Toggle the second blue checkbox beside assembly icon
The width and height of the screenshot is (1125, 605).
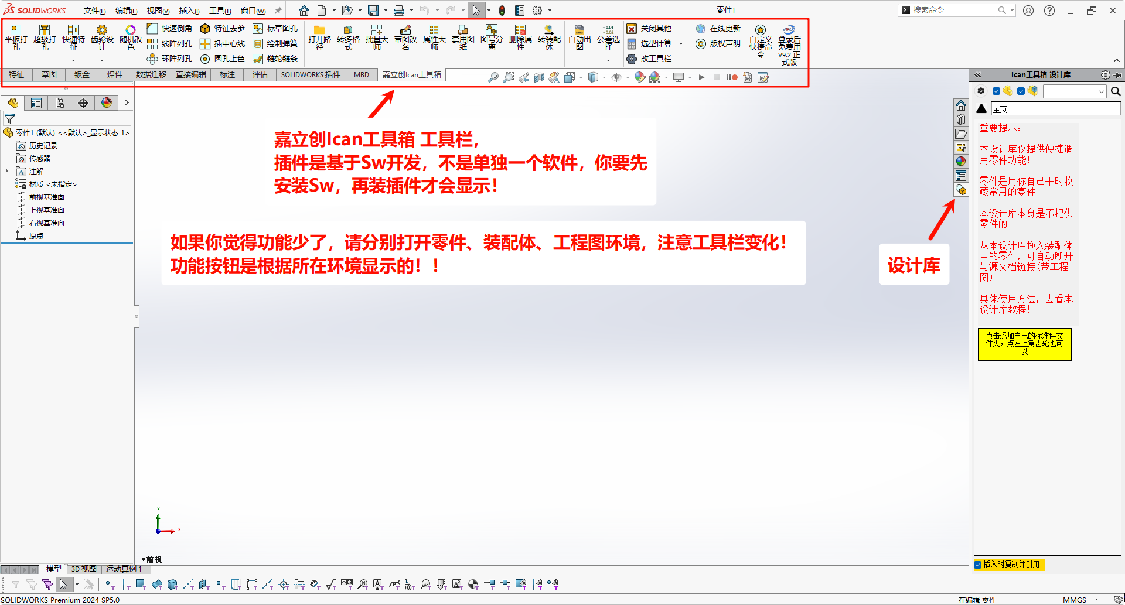(x=1021, y=91)
